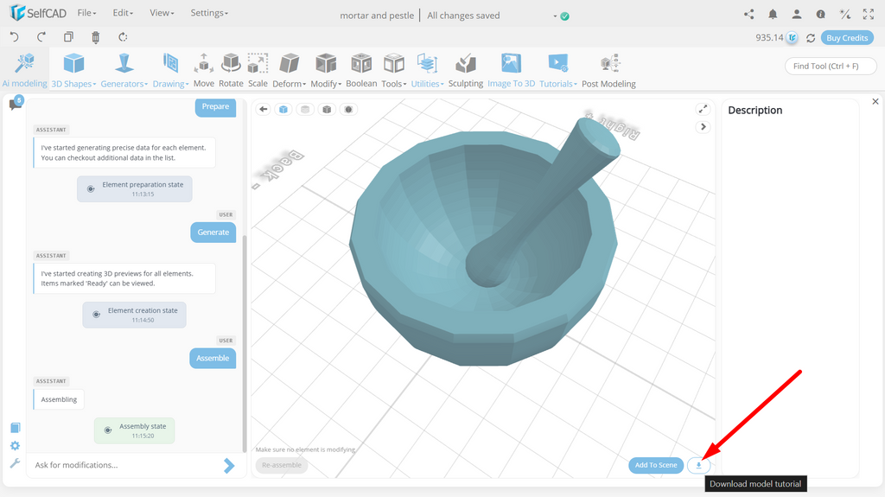Viewport: 885px width, 497px height.
Task: Click the SelfCAD logo
Action: pyautogui.click(x=38, y=13)
